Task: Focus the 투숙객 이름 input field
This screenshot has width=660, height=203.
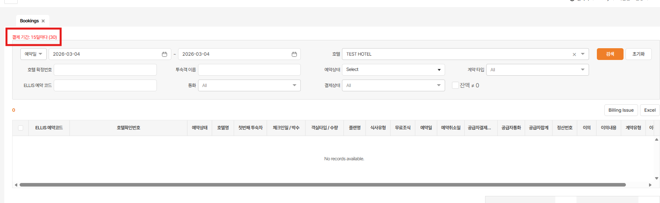Action: [249, 70]
